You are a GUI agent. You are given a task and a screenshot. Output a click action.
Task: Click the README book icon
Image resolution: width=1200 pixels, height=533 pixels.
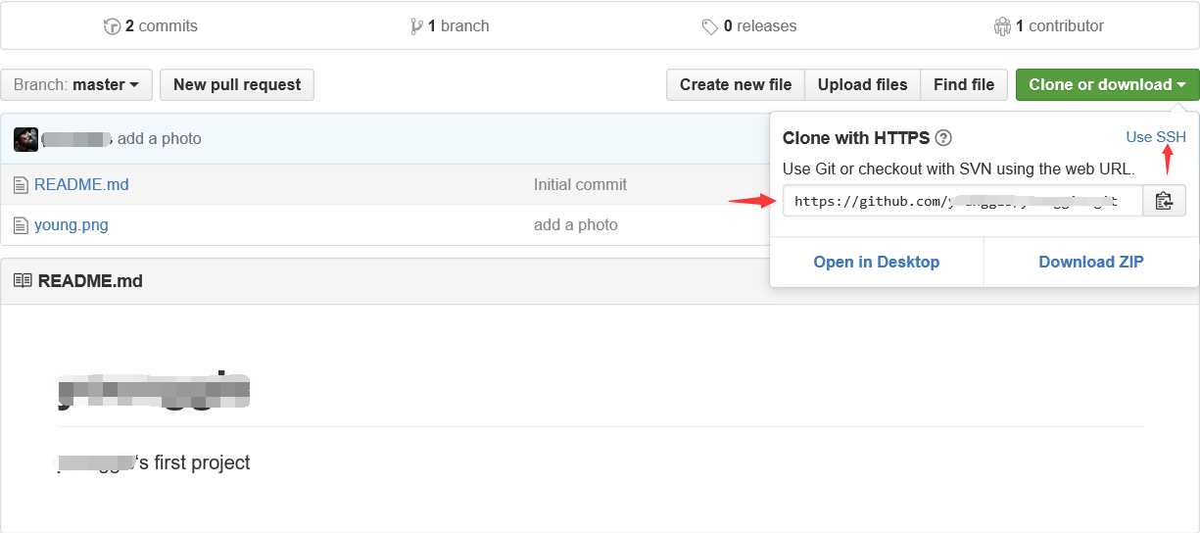(x=22, y=281)
